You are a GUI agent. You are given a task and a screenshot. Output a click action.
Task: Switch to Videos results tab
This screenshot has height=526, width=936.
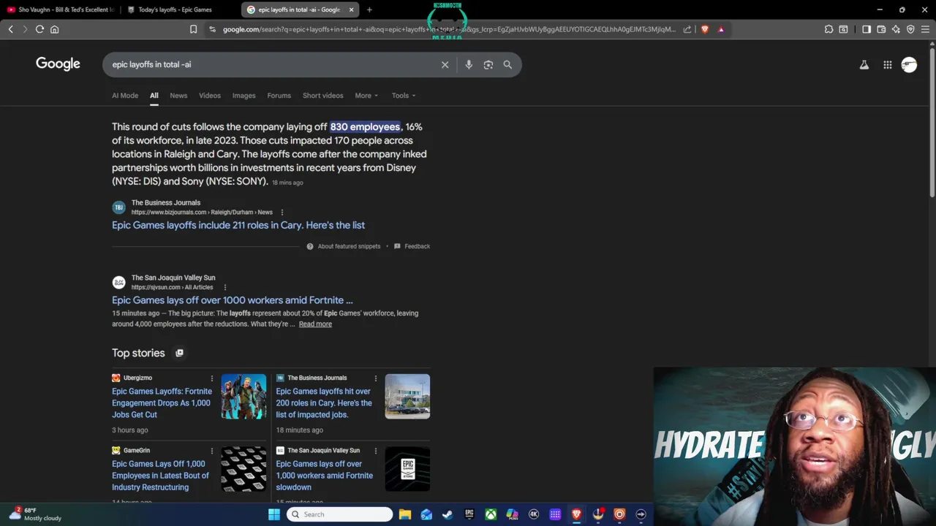pyautogui.click(x=209, y=95)
